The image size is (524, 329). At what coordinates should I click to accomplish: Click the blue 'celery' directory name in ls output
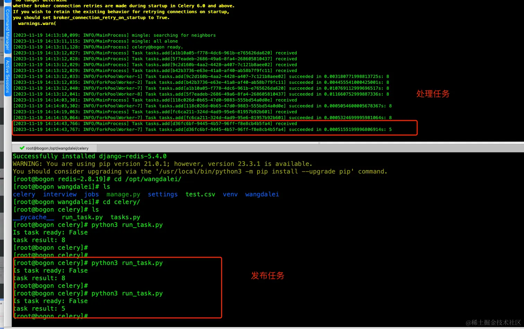[x=24, y=194]
